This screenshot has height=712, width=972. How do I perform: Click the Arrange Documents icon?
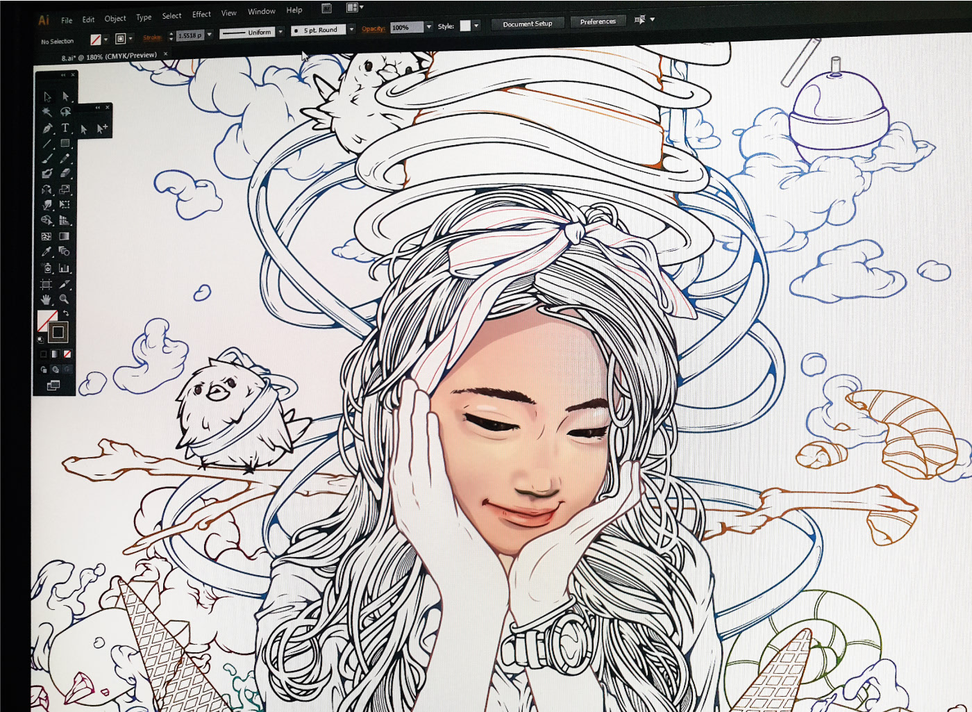[352, 8]
